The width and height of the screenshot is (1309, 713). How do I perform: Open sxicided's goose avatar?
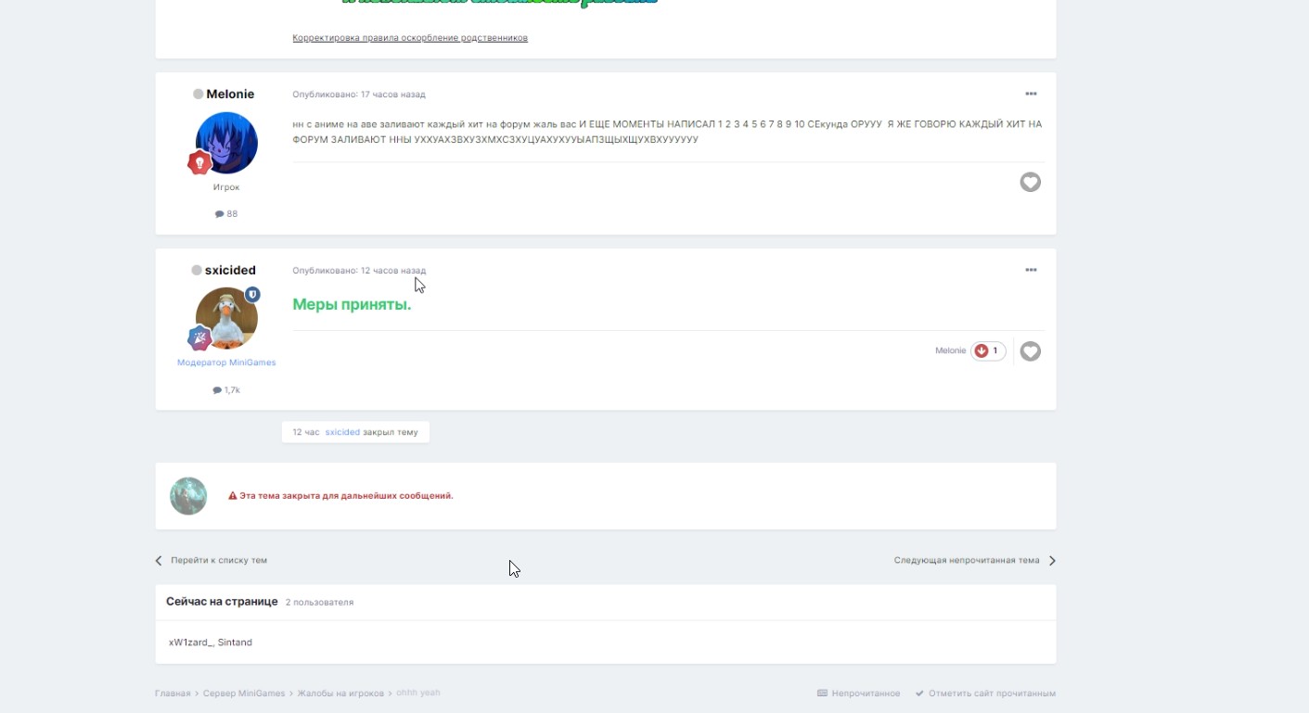point(226,318)
